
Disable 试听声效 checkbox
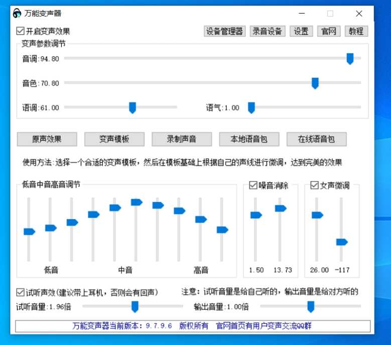(x=20, y=292)
